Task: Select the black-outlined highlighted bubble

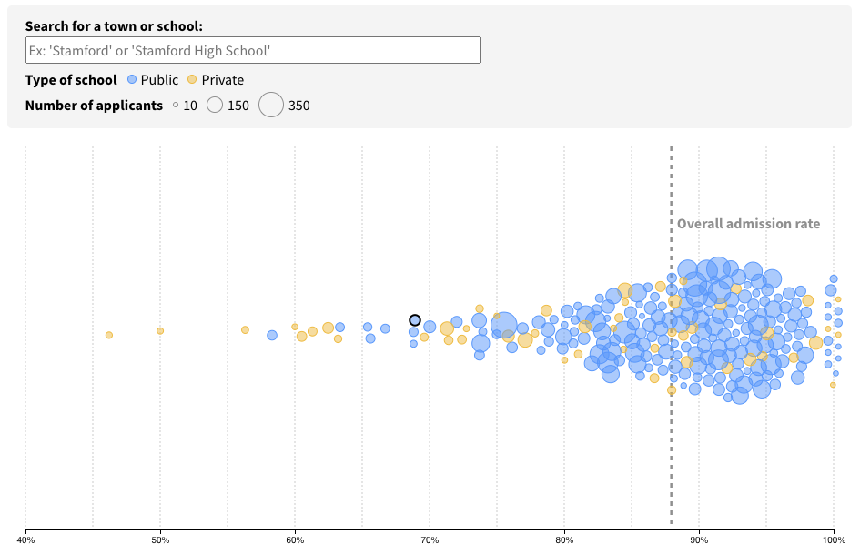Action: click(415, 320)
